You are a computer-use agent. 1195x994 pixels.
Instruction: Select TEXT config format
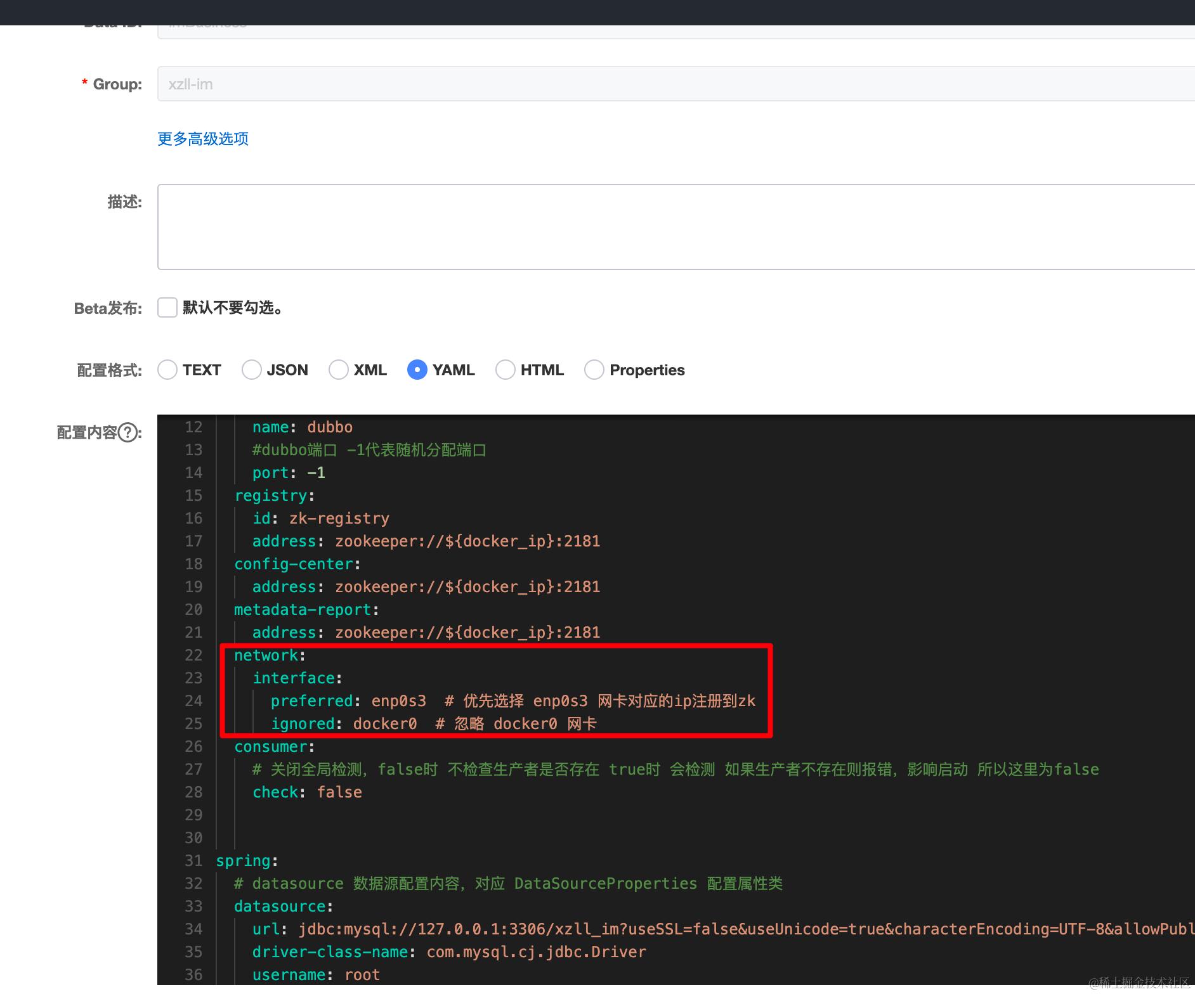pos(167,370)
